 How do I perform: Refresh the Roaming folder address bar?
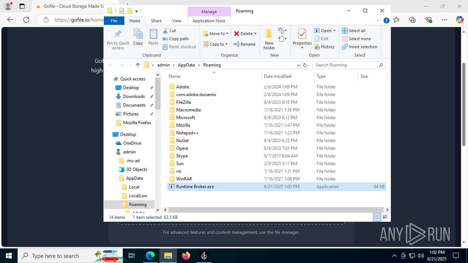tap(305, 65)
